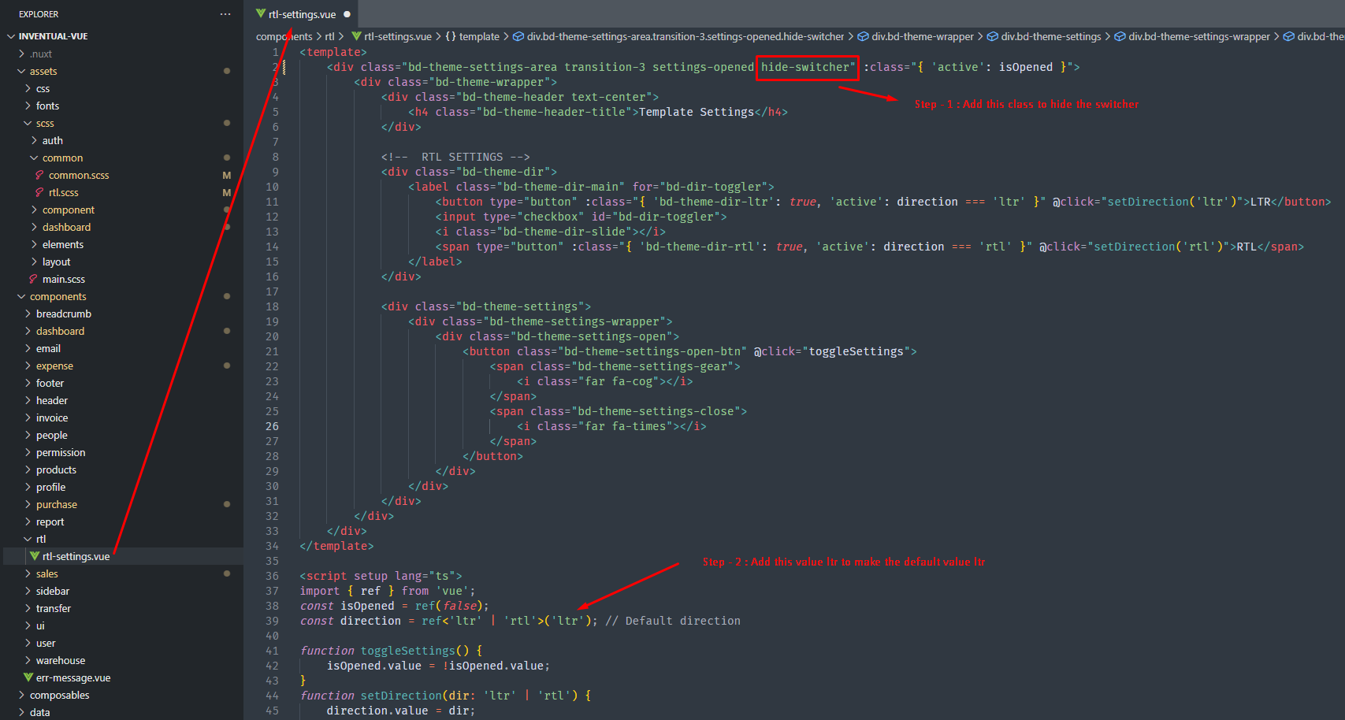Viewport: 1345px width, 720px height.
Task: Click the div.bd-theme-settings breadcrumb
Action: 1044,36
